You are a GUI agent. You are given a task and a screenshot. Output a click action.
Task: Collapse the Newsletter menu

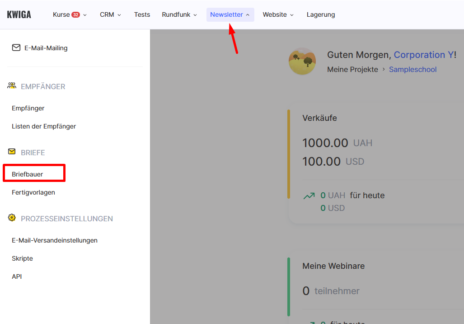pyautogui.click(x=230, y=14)
